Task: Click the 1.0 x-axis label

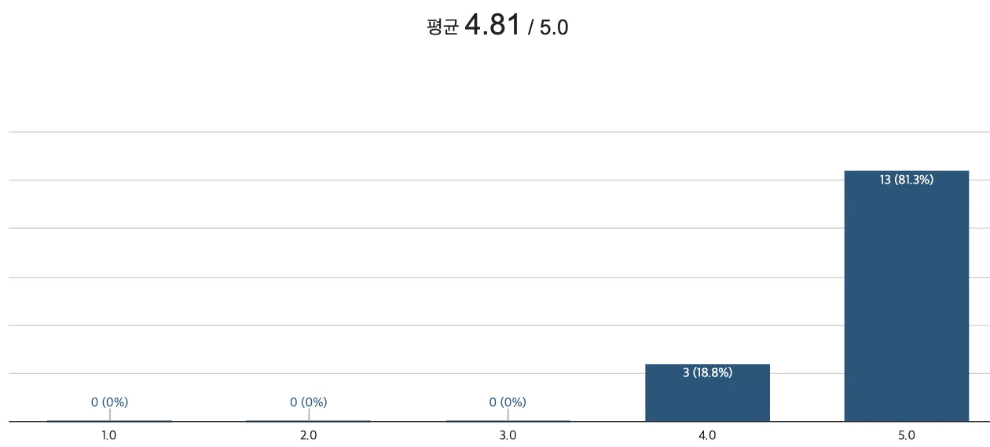Action: click(109, 435)
